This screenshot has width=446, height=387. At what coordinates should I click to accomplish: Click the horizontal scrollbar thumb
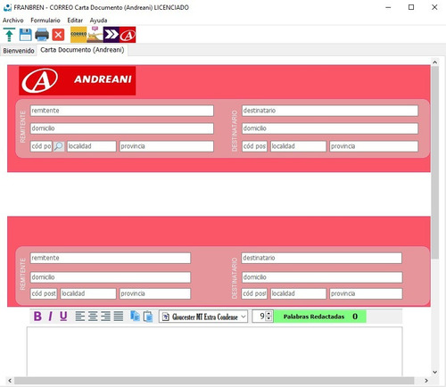(214, 381)
